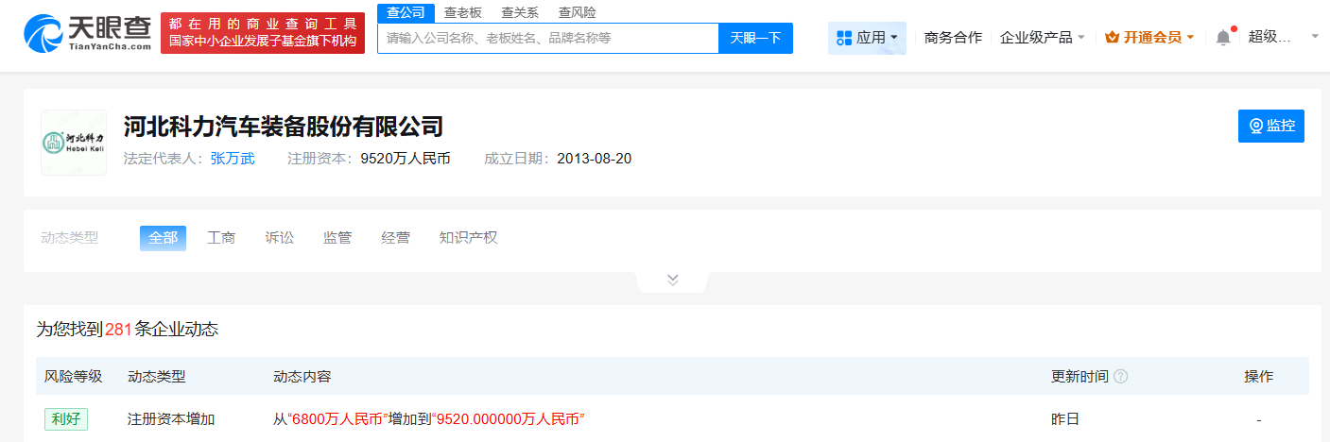Image resolution: width=1330 pixels, height=442 pixels.
Task: Click the 利好 risk level tag
Action: coord(66,418)
